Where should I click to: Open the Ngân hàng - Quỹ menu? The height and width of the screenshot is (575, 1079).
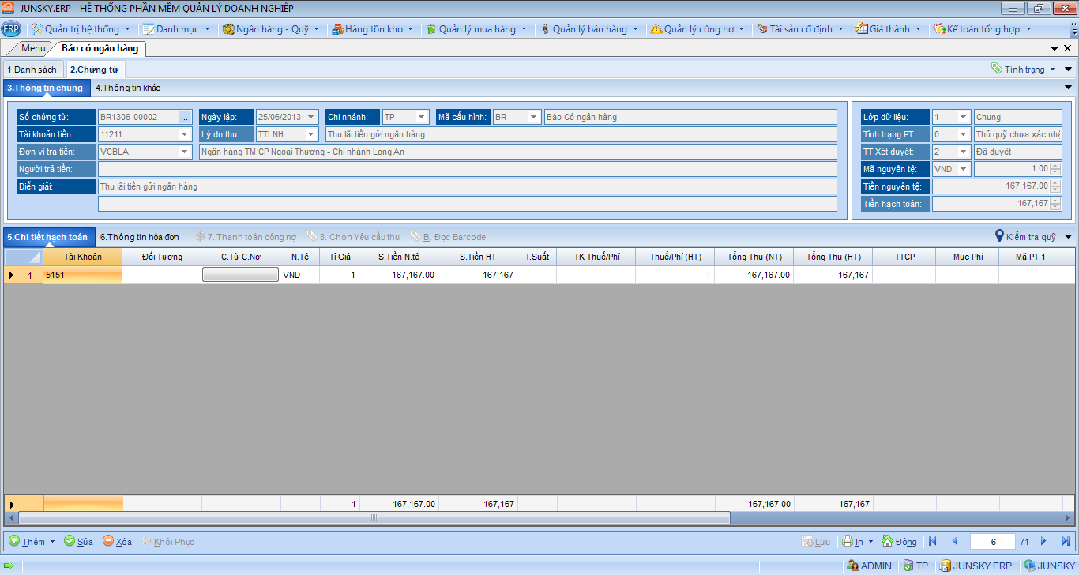coord(271,29)
